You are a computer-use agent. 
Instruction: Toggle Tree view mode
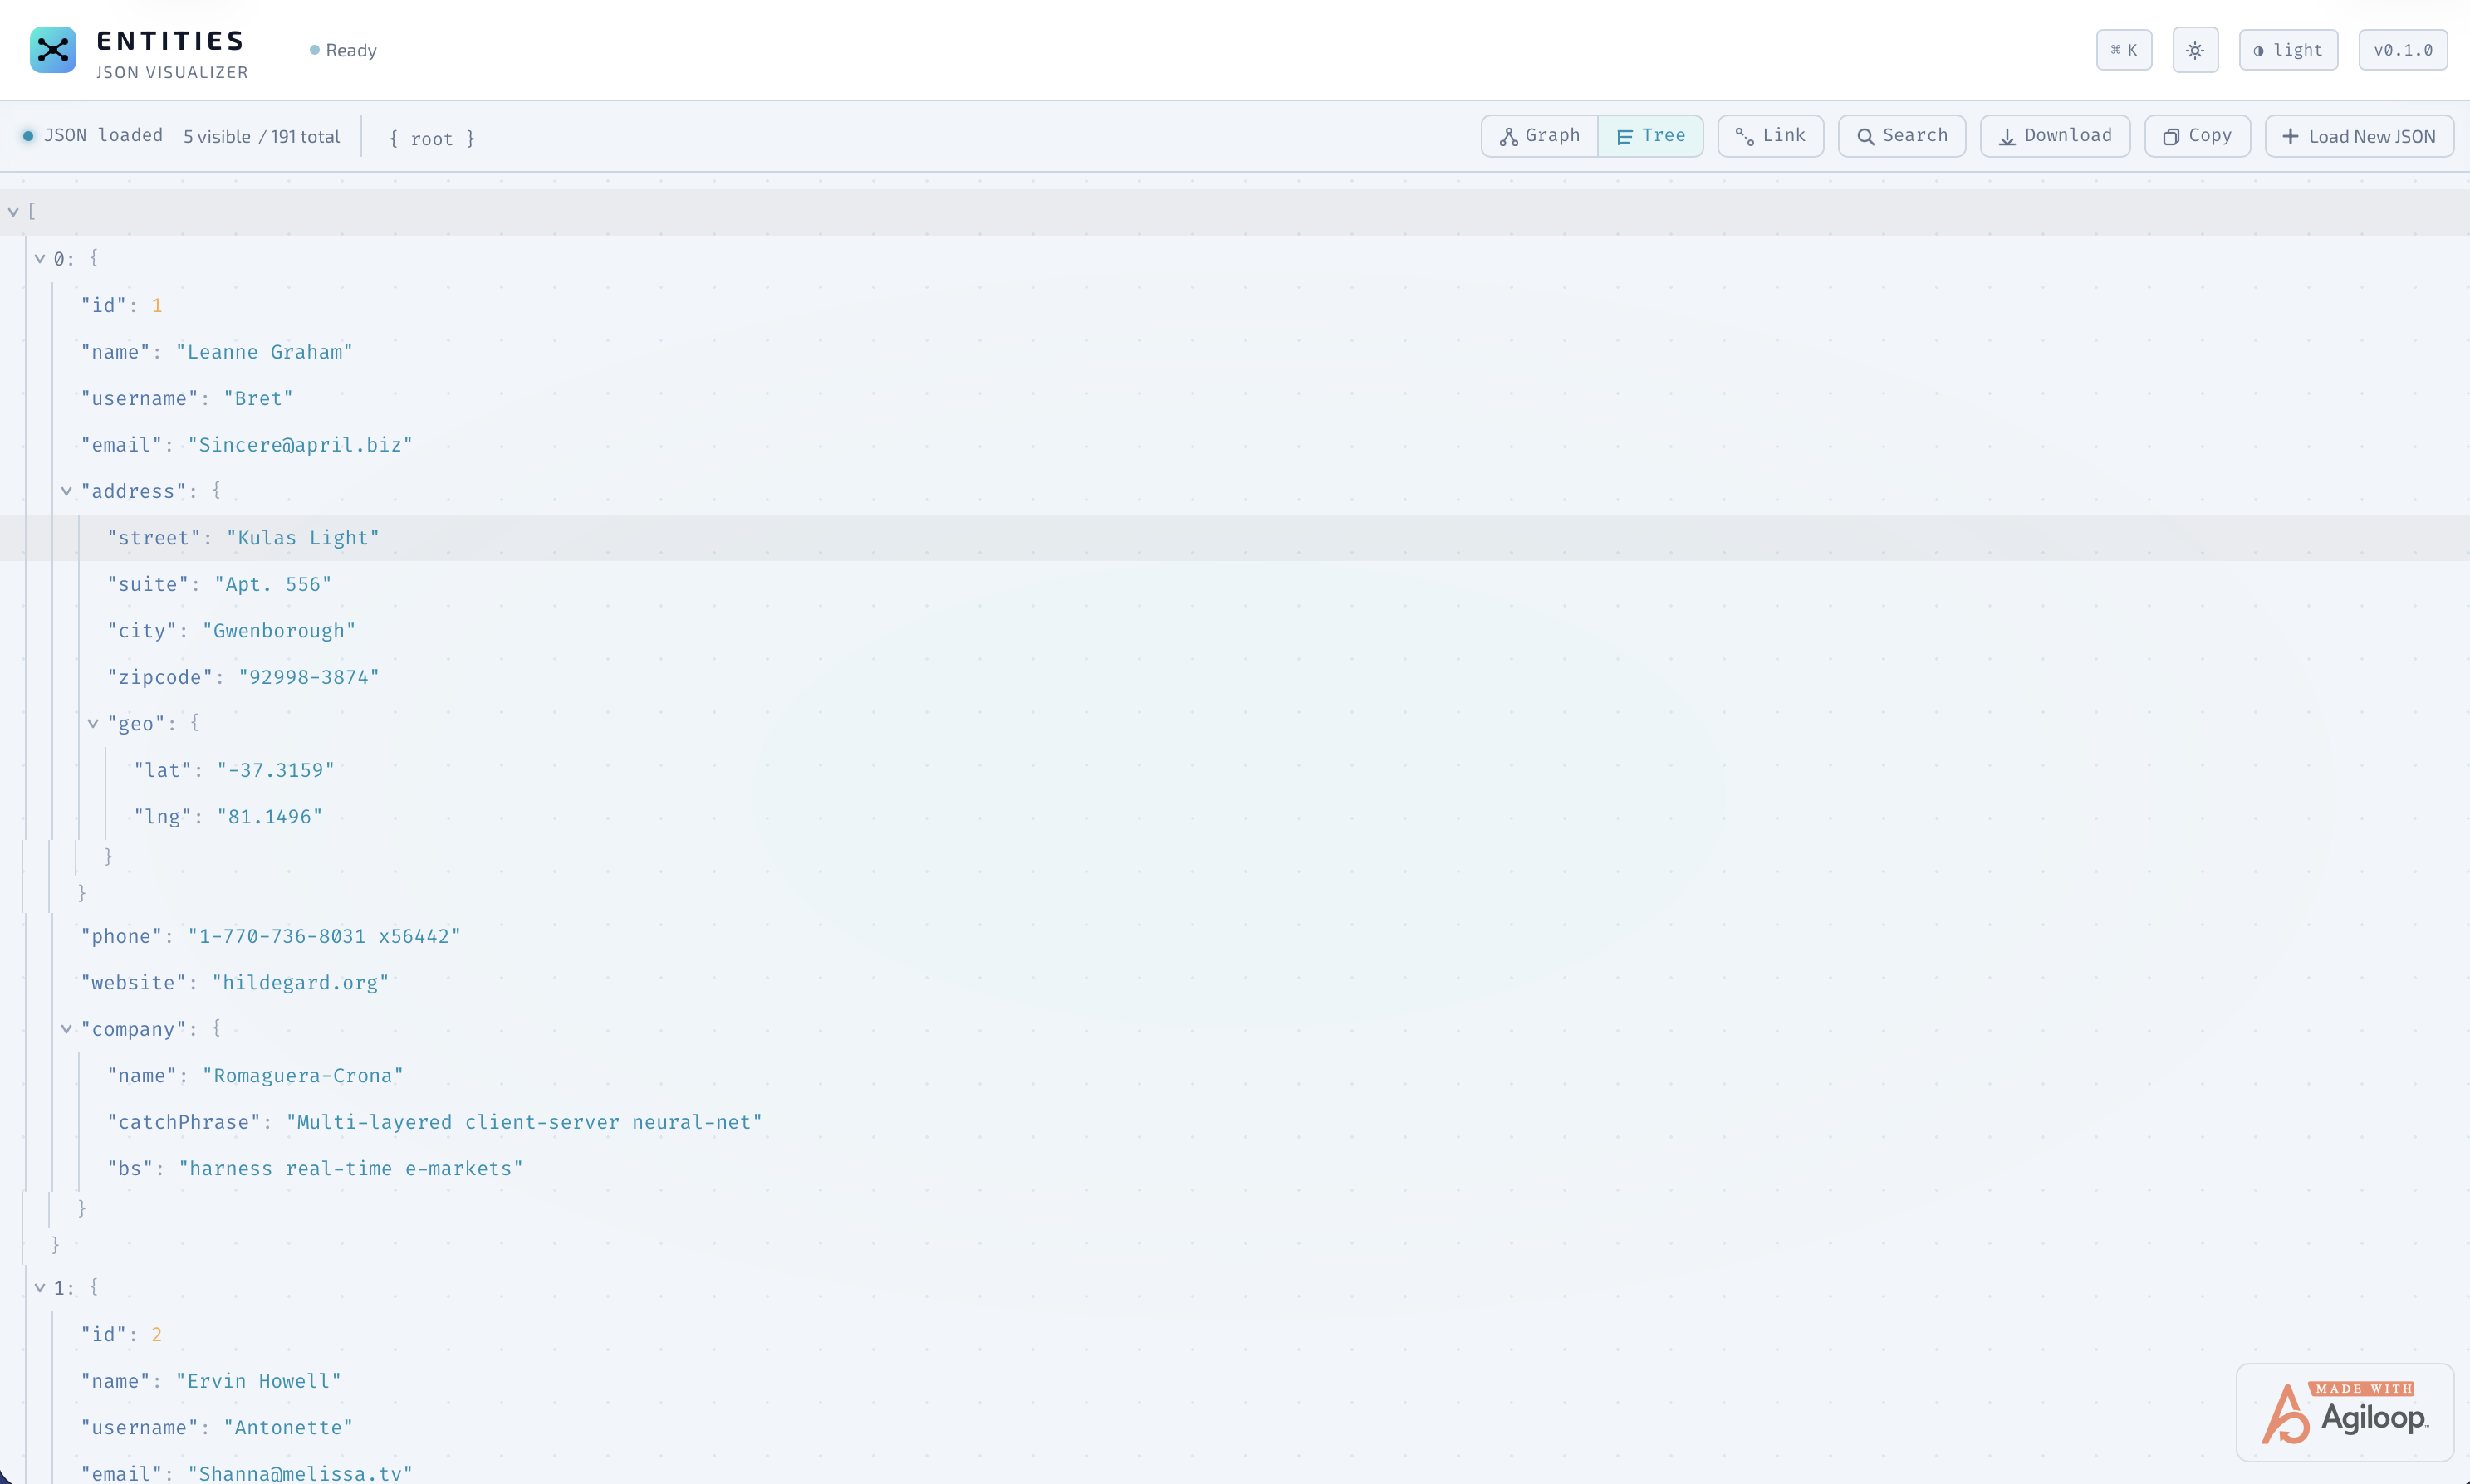(x=1649, y=135)
